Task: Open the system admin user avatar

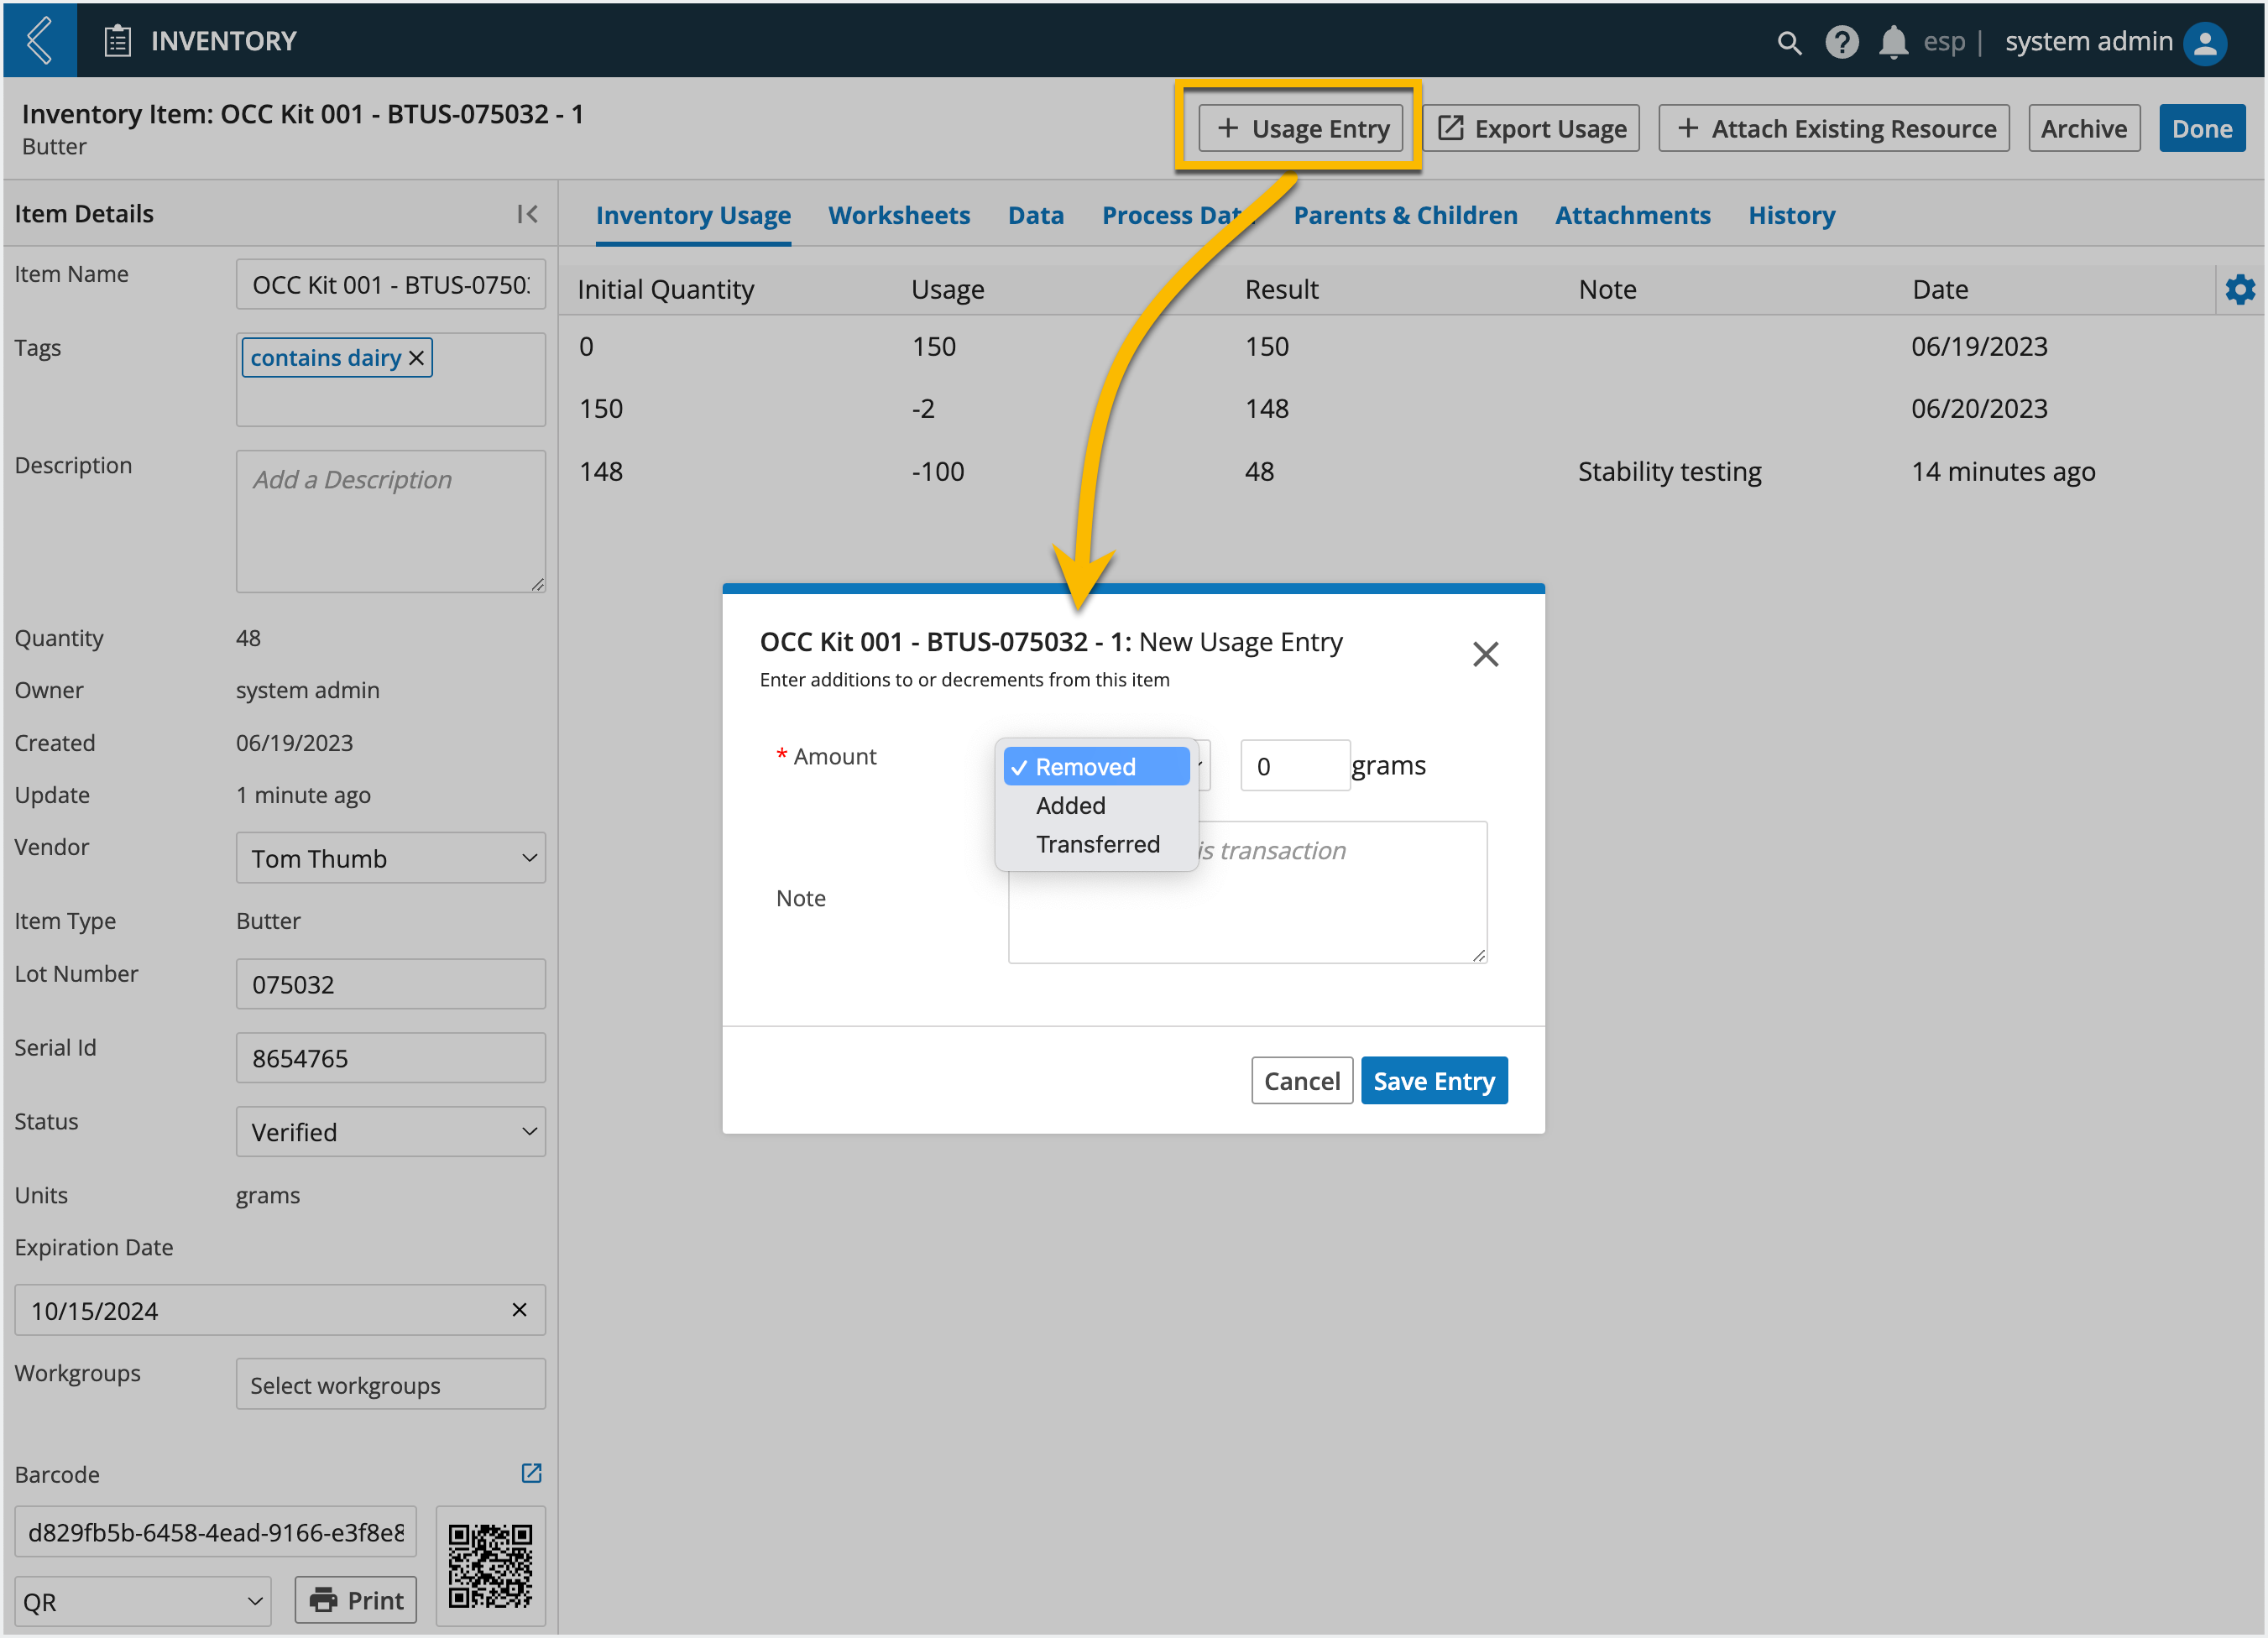Action: coord(2205,42)
